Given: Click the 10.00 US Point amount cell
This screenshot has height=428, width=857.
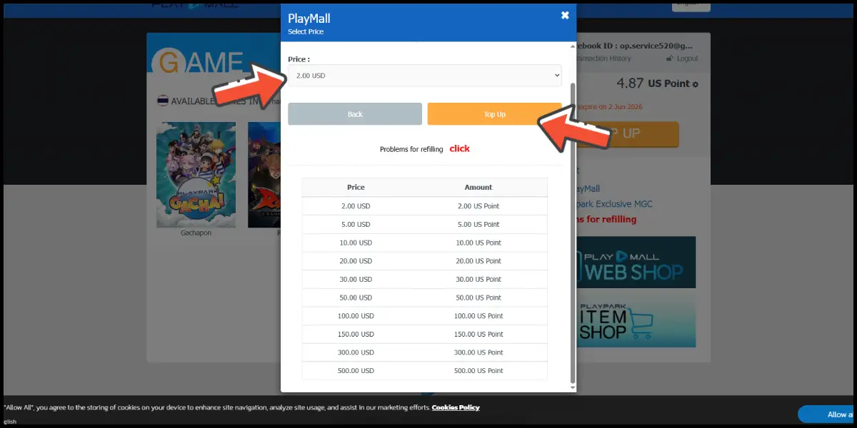Looking at the screenshot, I should coord(478,243).
